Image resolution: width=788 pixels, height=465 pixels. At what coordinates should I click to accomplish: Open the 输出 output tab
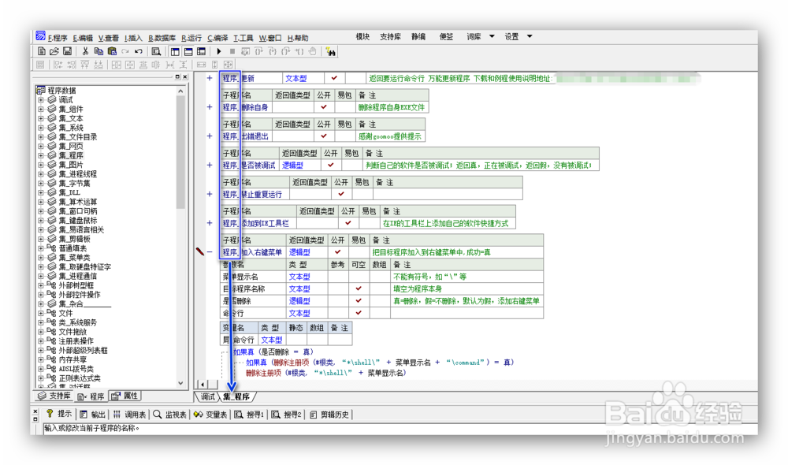92,415
